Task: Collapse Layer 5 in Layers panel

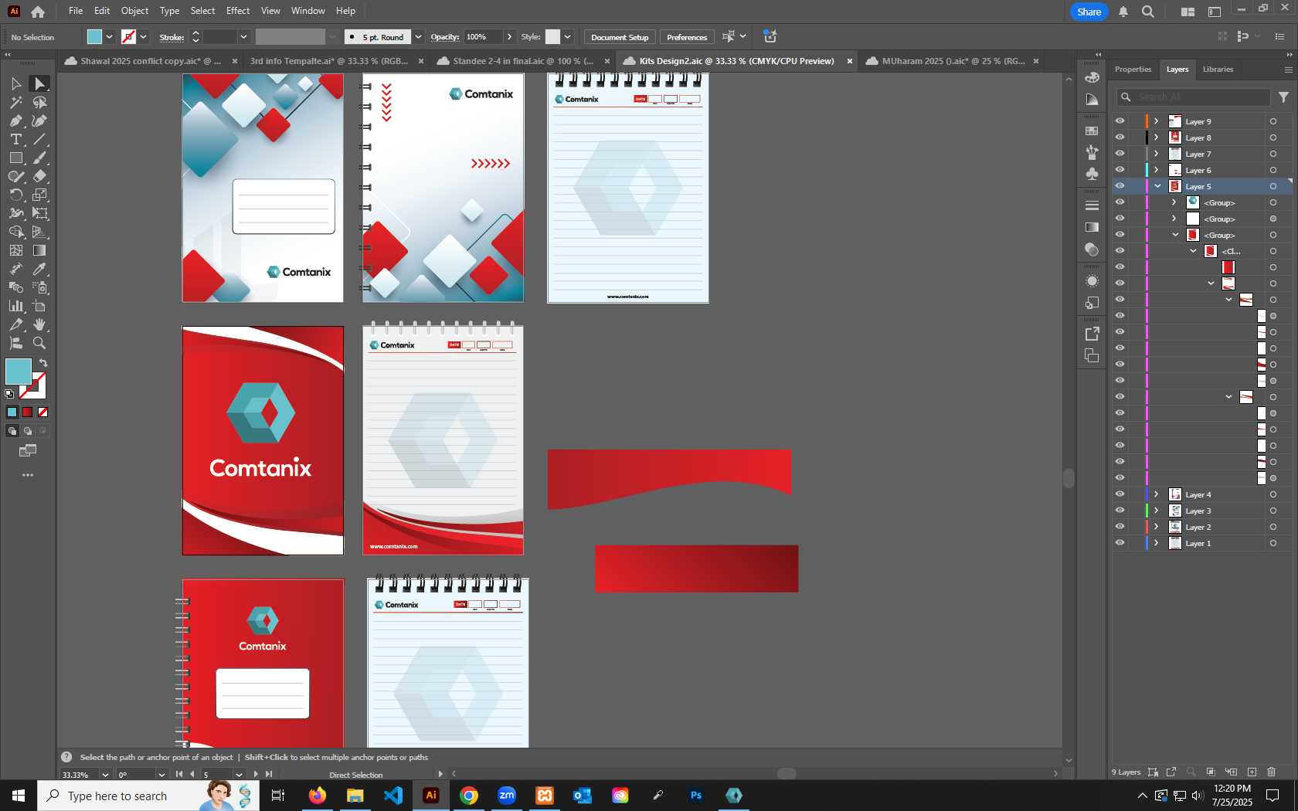Action: tap(1157, 186)
